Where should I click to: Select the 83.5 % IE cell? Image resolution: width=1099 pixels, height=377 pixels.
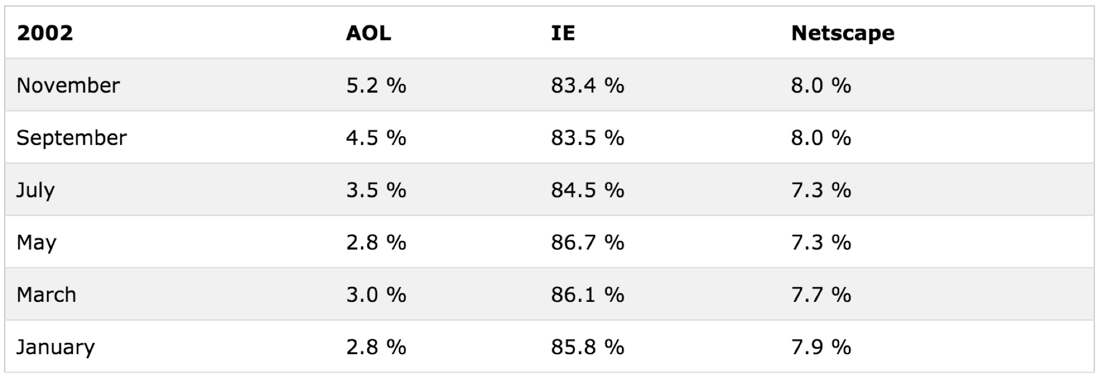pos(587,137)
